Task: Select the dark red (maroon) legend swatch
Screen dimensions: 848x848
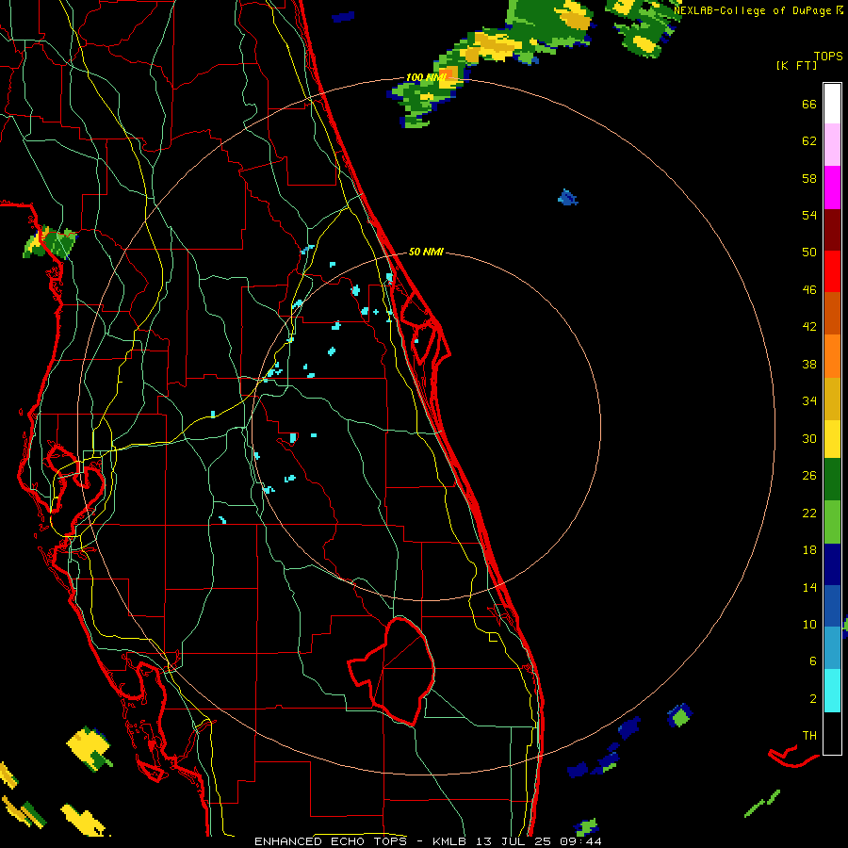Action: (x=832, y=230)
